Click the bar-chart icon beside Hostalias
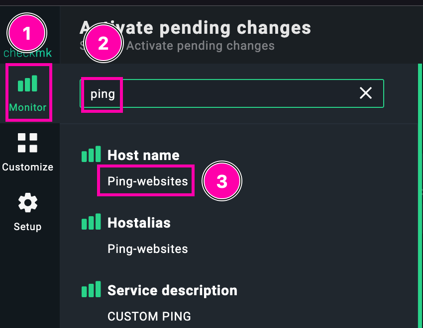423x328 pixels. [x=91, y=222]
